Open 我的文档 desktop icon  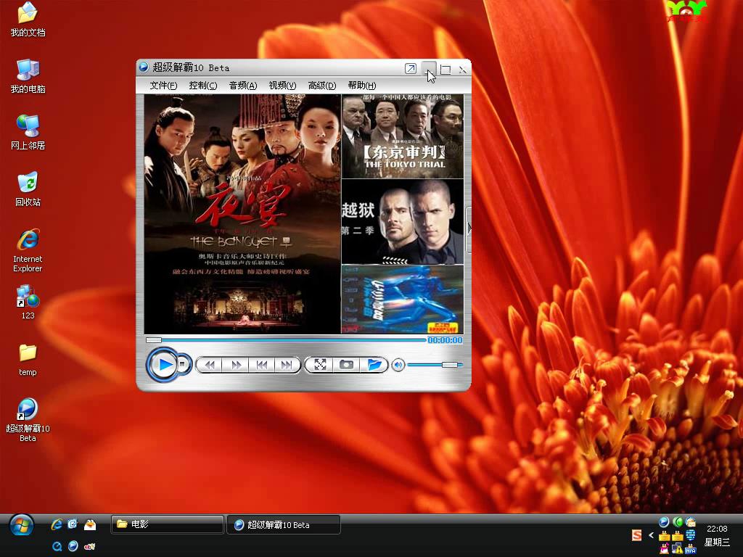pos(28,19)
